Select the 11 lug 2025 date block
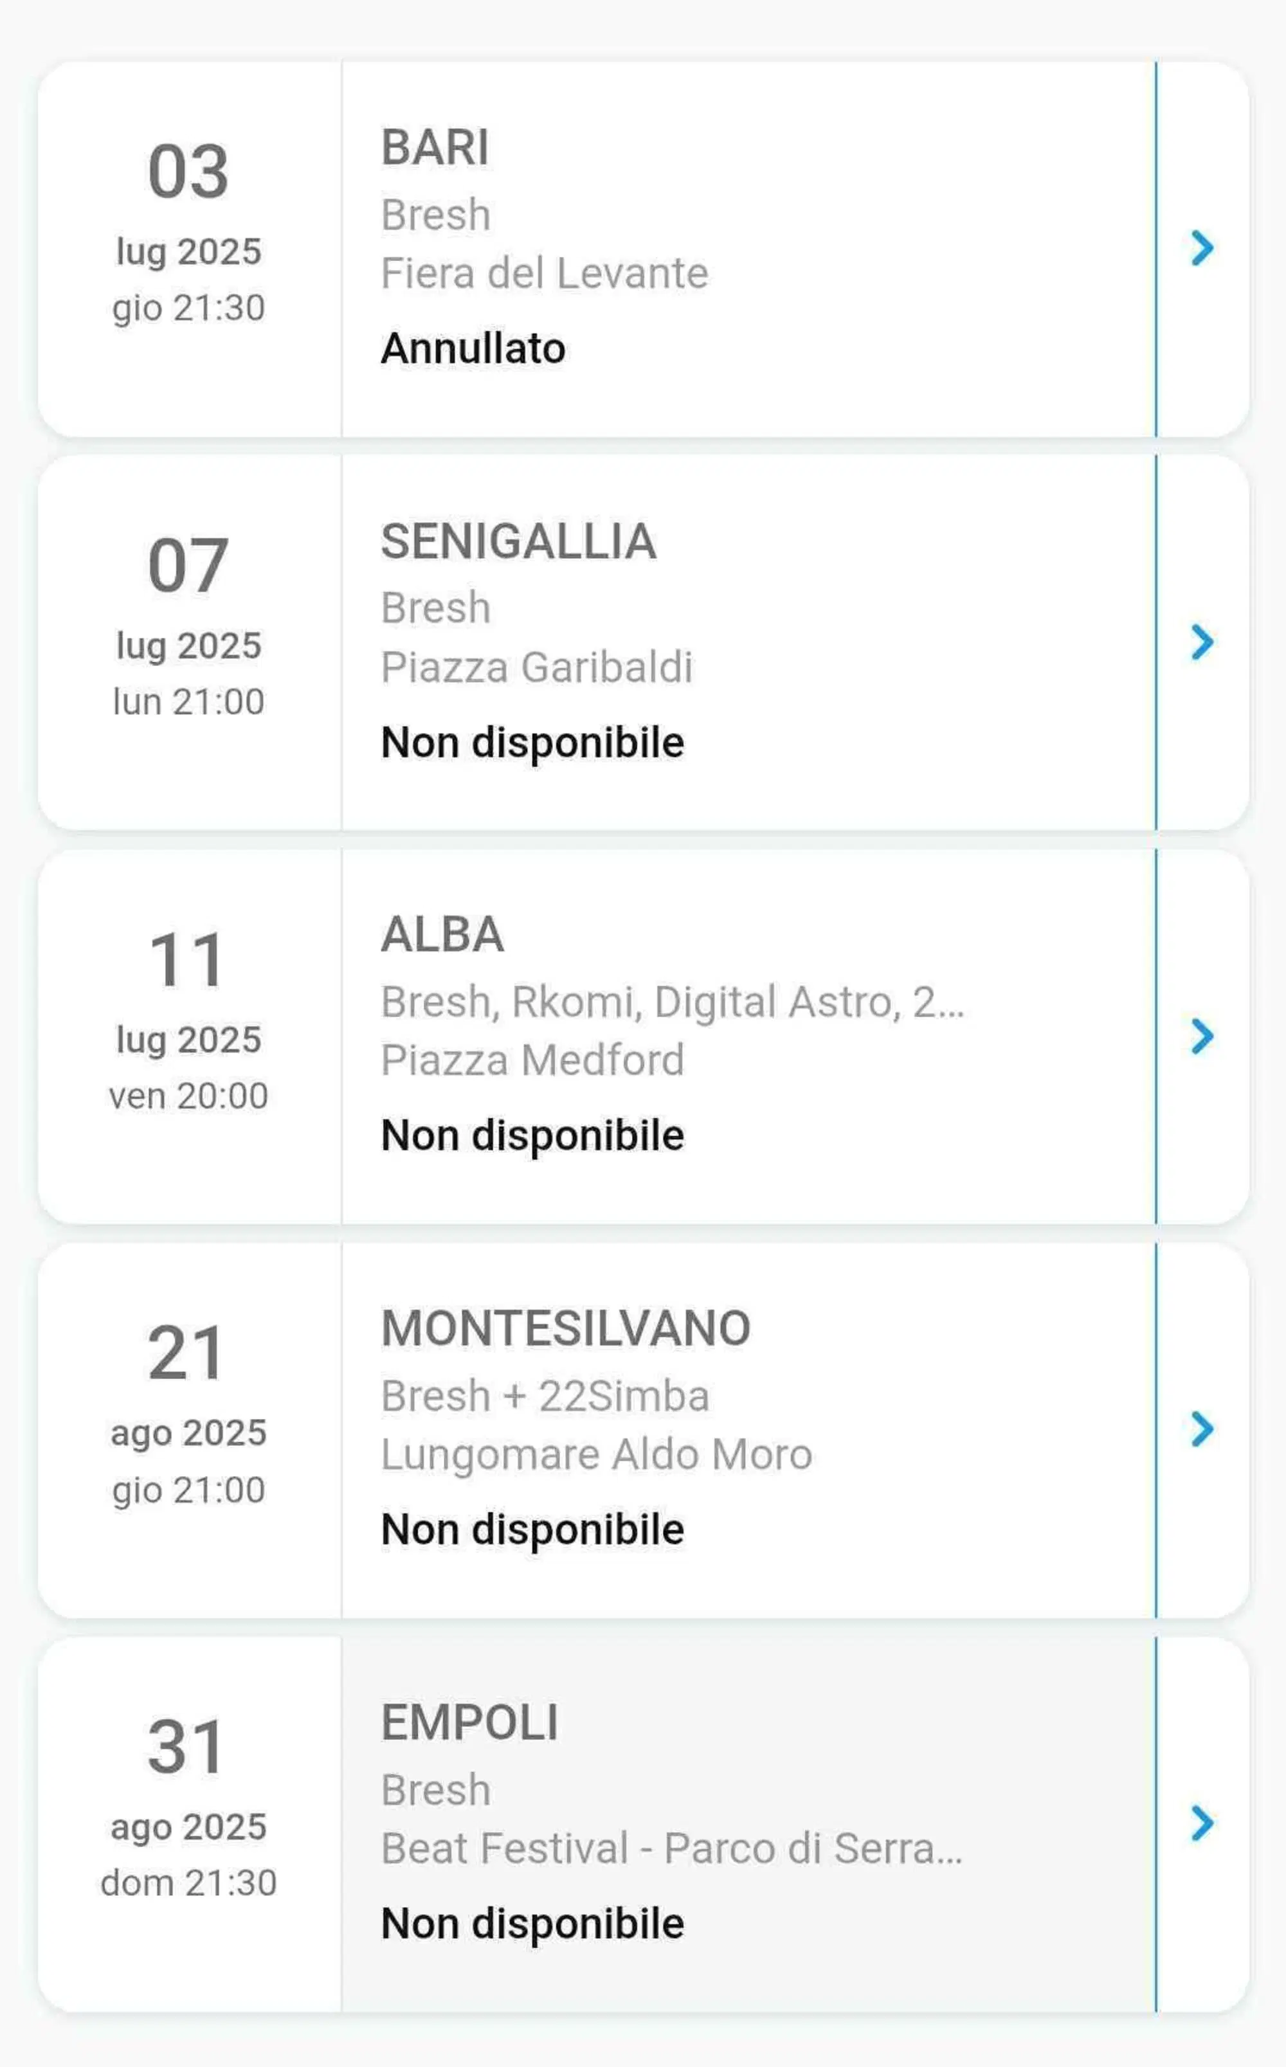 (189, 1018)
